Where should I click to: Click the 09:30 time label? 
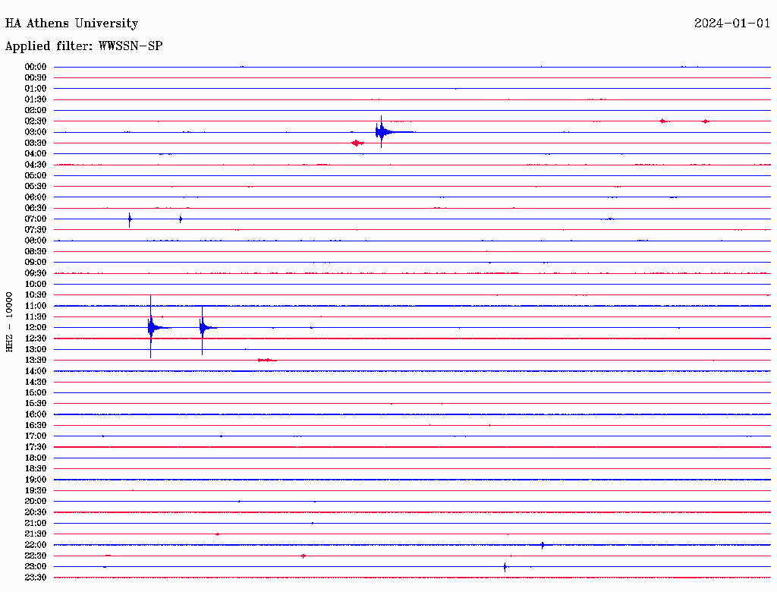pos(36,273)
